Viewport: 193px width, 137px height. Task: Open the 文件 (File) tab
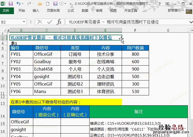6,11
